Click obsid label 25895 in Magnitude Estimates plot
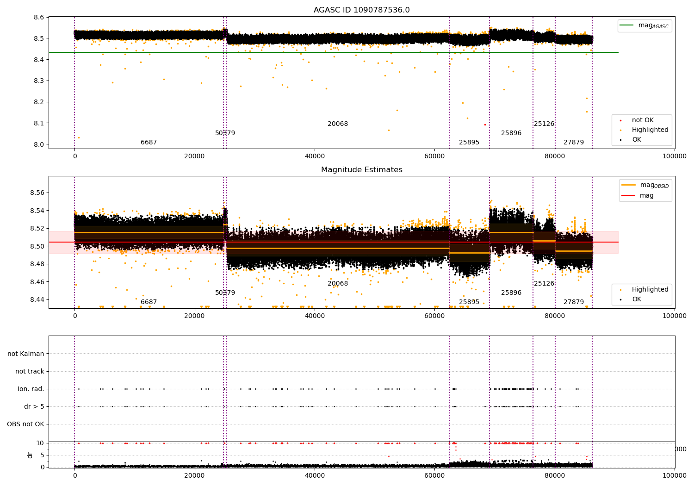Screen dimensions: 694x486 pyautogui.click(x=469, y=302)
